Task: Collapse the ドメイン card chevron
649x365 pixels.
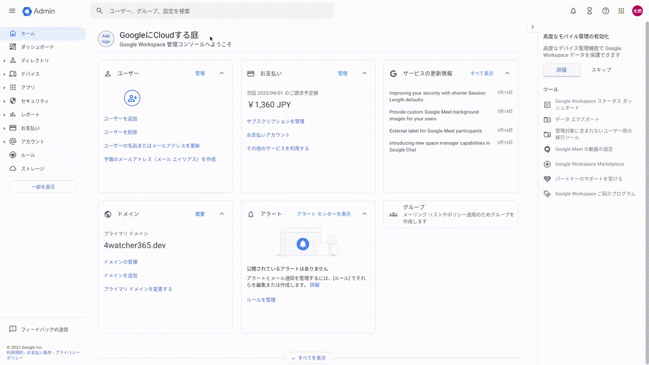Action: pos(222,214)
